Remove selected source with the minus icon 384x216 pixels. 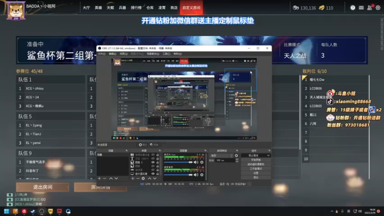pos(138,178)
